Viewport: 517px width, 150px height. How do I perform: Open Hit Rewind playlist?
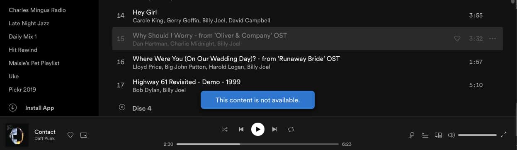pos(23,50)
